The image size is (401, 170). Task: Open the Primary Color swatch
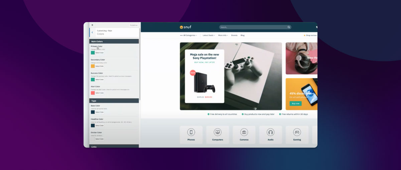tap(93, 53)
